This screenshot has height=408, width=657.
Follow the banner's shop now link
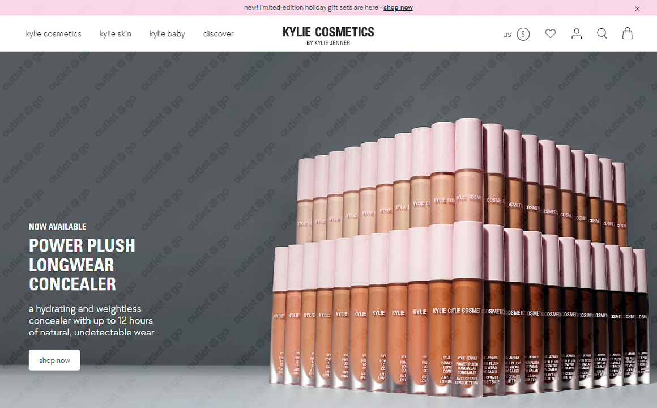tap(398, 7)
